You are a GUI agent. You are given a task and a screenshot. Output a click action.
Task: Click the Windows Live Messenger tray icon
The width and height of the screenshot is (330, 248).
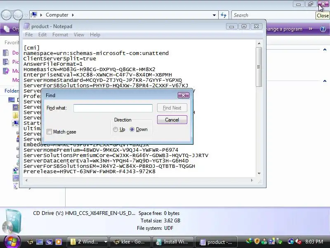(x=264, y=241)
